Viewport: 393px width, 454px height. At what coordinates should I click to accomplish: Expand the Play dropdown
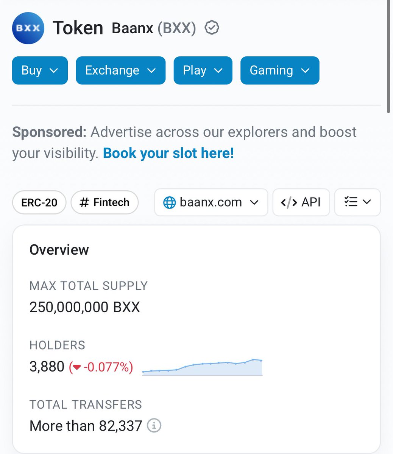click(x=203, y=70)
